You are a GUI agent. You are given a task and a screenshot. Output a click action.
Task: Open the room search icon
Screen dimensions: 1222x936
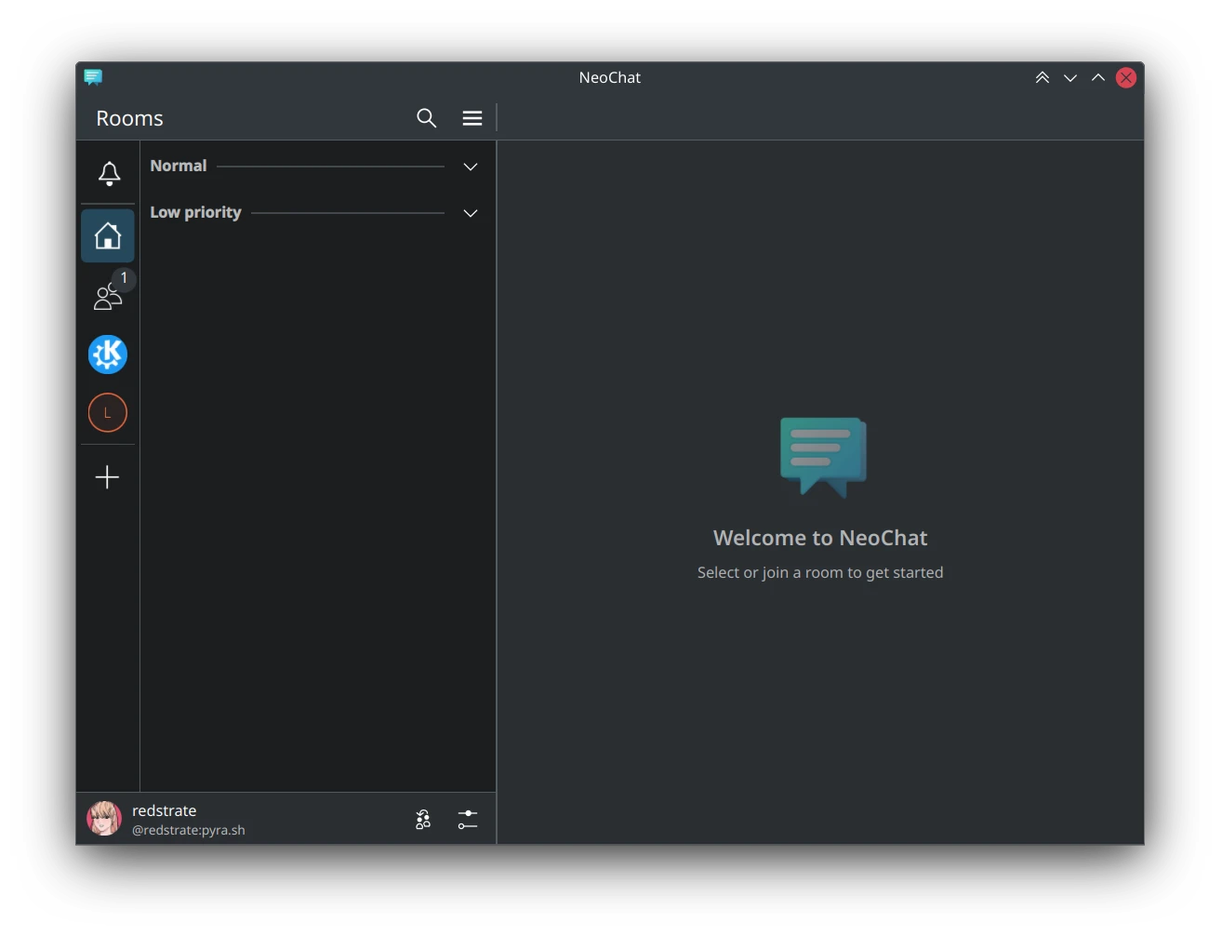point(426,118)
